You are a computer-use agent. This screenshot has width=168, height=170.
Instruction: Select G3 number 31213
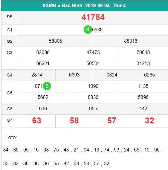coord(143,64)
